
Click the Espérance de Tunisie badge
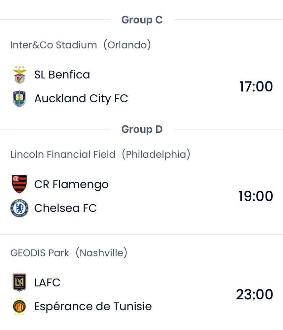pos(19,307)
